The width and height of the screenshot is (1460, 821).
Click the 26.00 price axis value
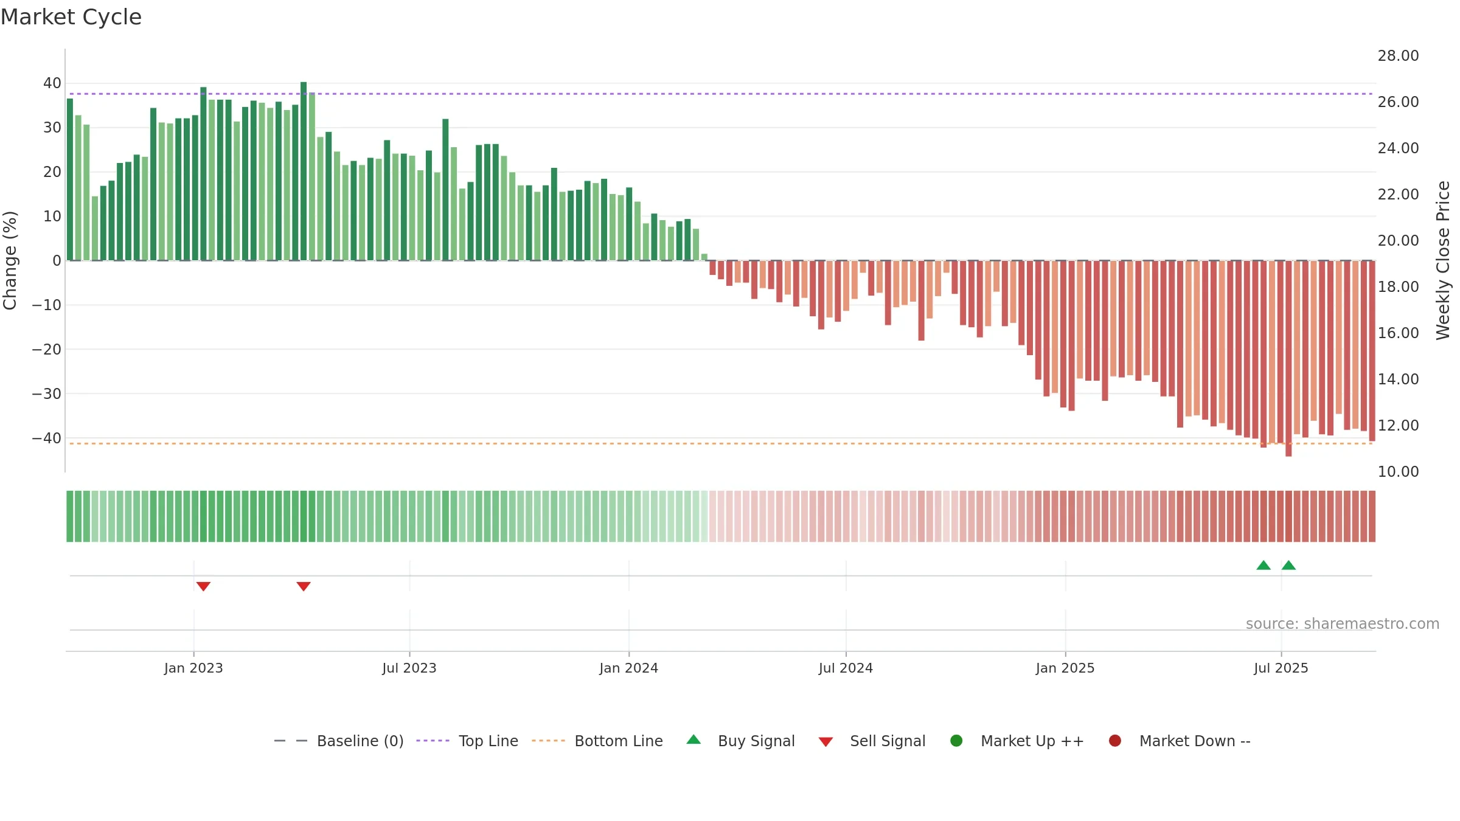click(x=1398, y=102)
